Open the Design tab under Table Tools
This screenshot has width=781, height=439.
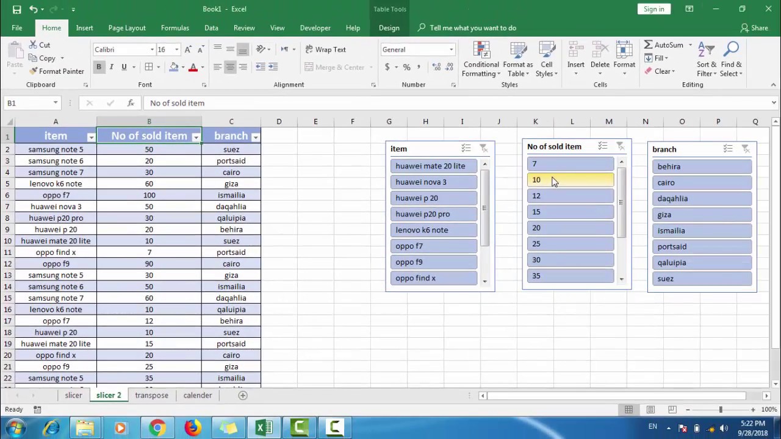click(x=389, y=28)
